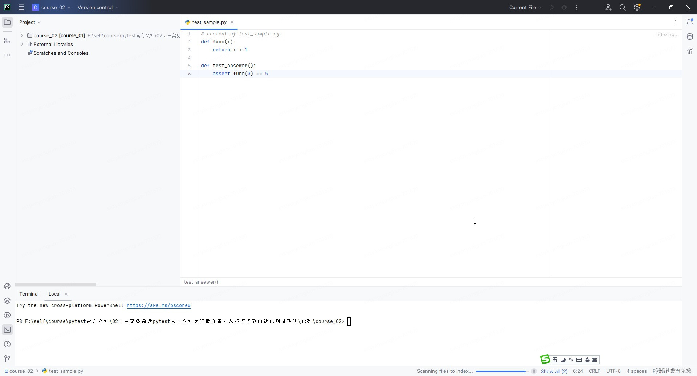697x376 pixels.
Task: Click test_sample.py breadcrumb in status bar
Action: [62, 371]
